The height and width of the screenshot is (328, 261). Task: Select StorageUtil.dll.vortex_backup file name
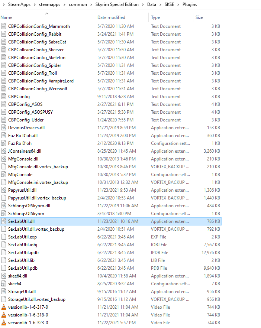click(x=37, y=299)
